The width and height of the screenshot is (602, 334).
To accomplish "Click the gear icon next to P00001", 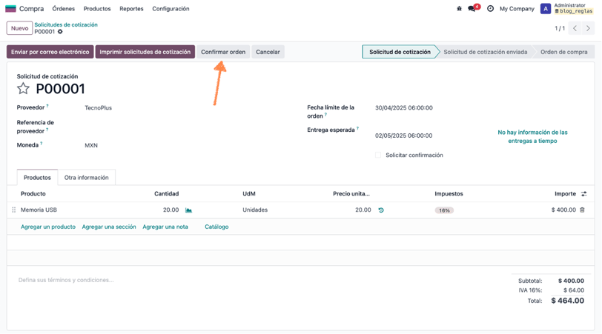I will 60,32.
